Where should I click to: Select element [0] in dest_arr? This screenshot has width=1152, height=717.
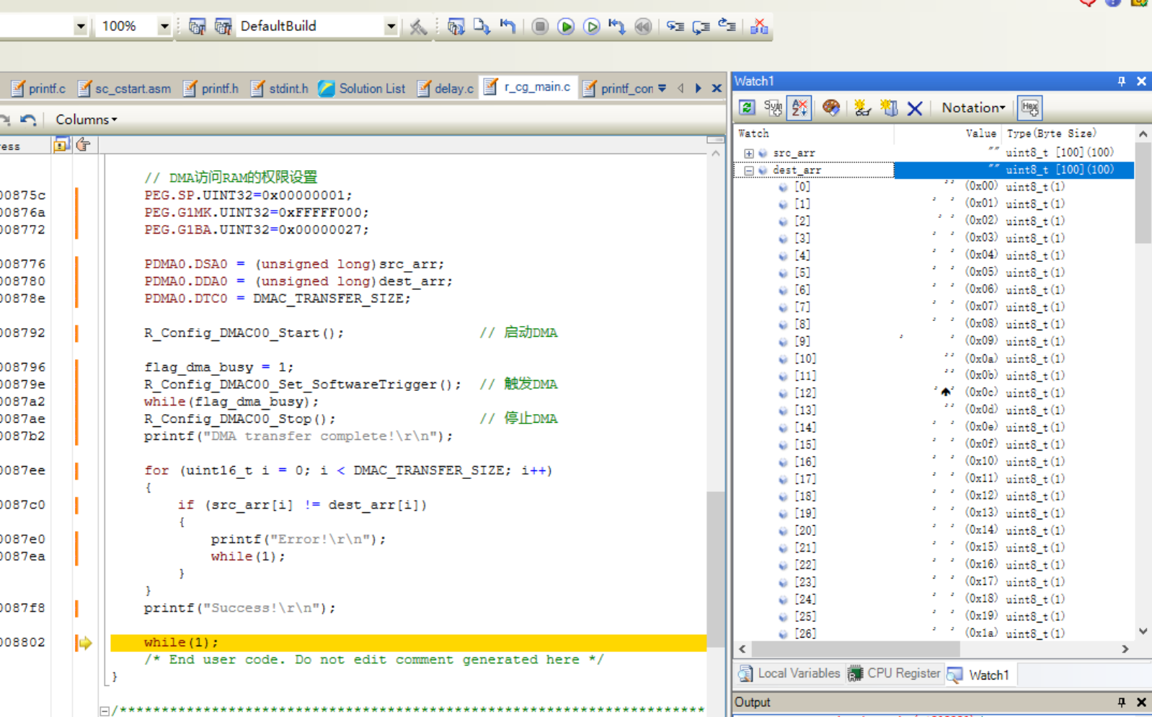[x=934, y=187]
